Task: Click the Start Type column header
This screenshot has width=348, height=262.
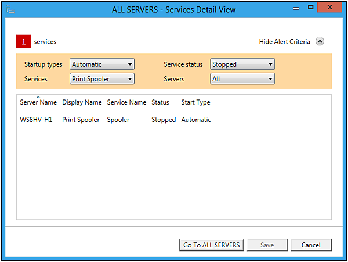Action: click(195, 102)
